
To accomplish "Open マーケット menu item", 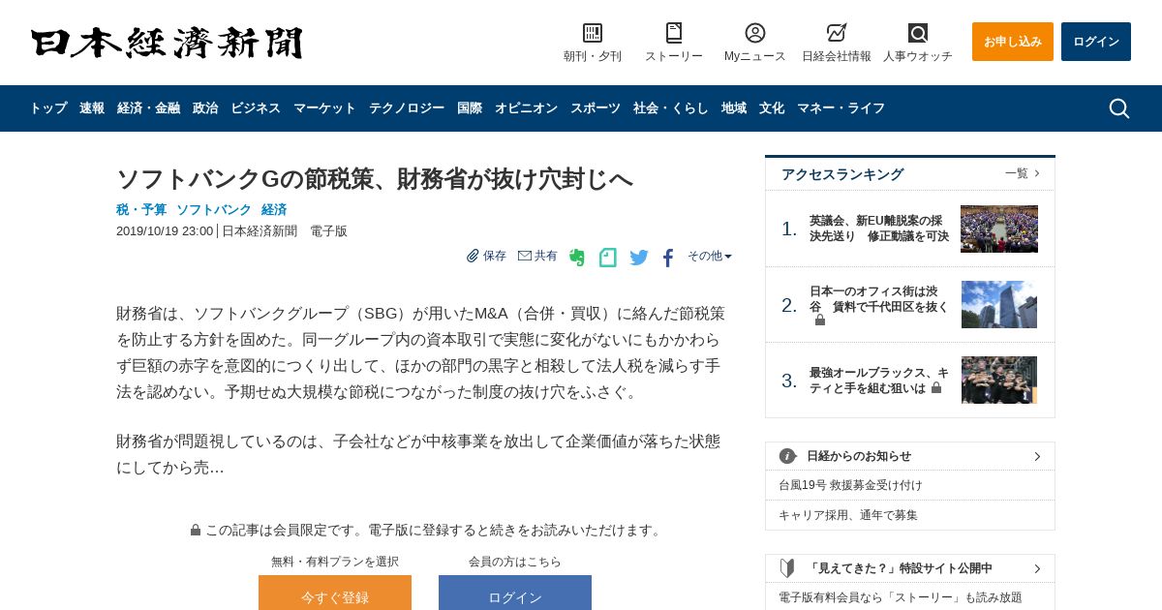I will [x=324, y=108].
